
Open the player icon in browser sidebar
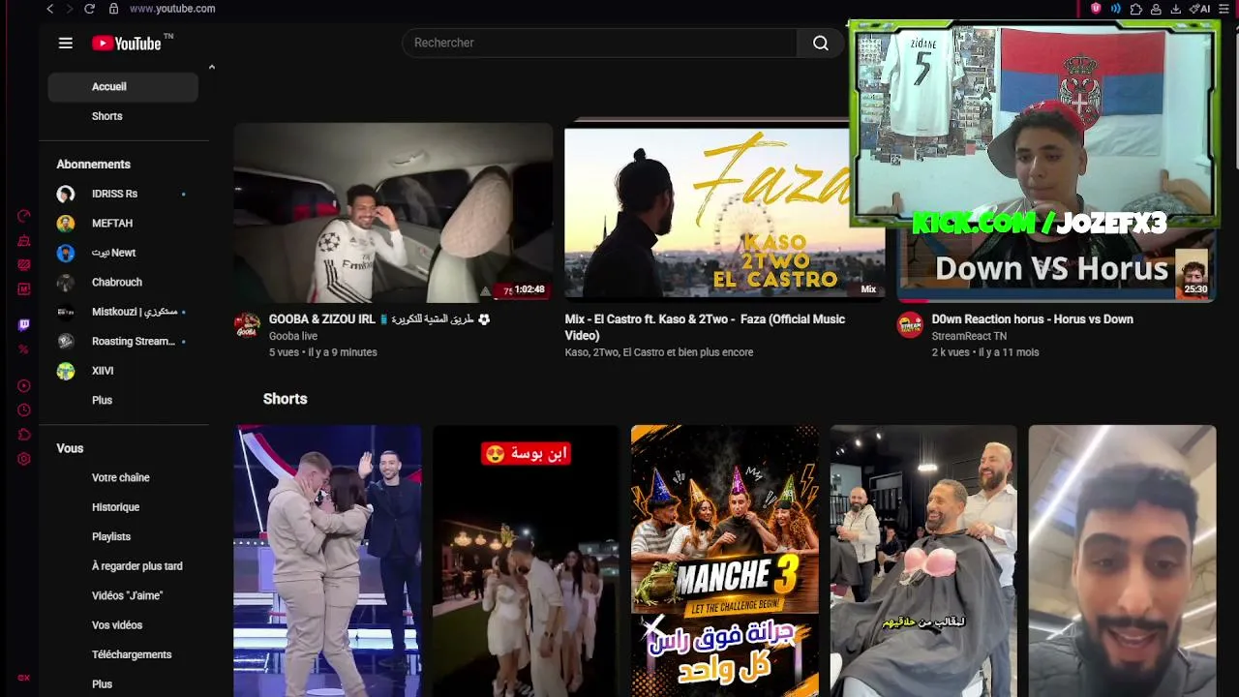pyautogui.click(x=24, y=385)
